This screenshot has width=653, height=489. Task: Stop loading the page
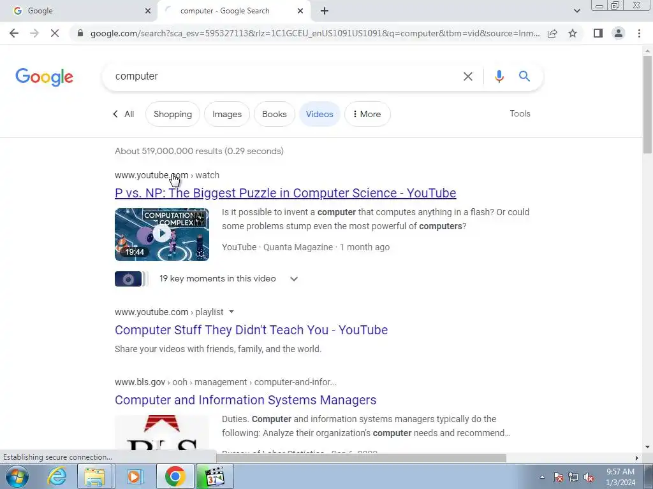55,33
